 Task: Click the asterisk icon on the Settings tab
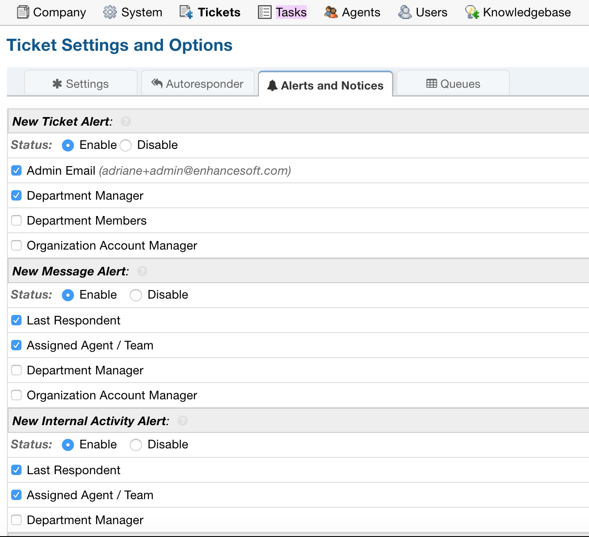pos(57,83)
